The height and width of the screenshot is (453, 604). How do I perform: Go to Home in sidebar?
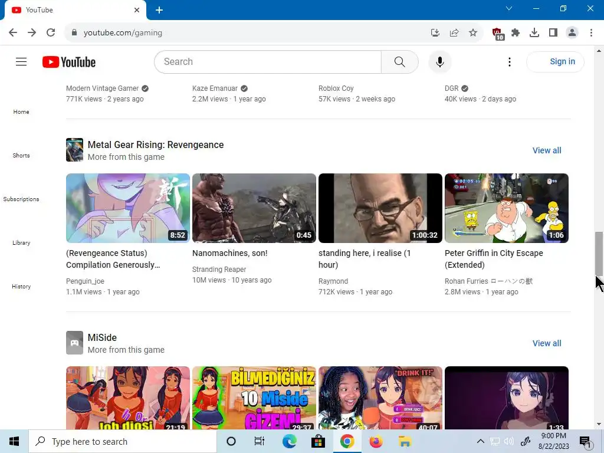tap(21, 111)
